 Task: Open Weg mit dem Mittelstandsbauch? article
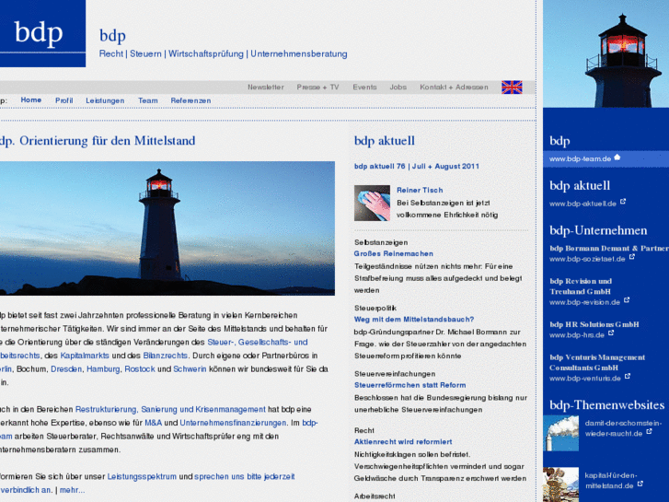tap(414, 319)
